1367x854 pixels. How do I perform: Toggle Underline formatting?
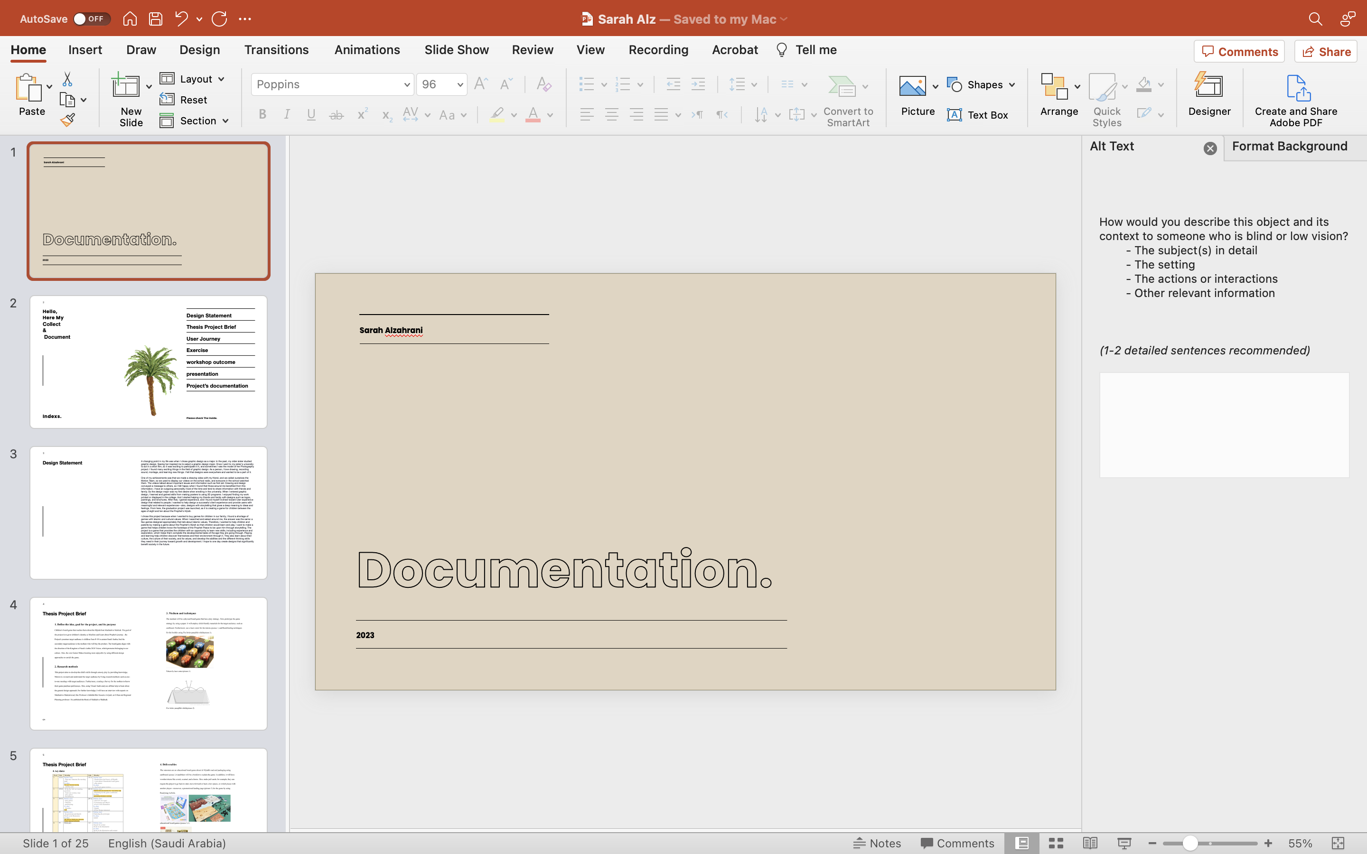tap(311, 115)
